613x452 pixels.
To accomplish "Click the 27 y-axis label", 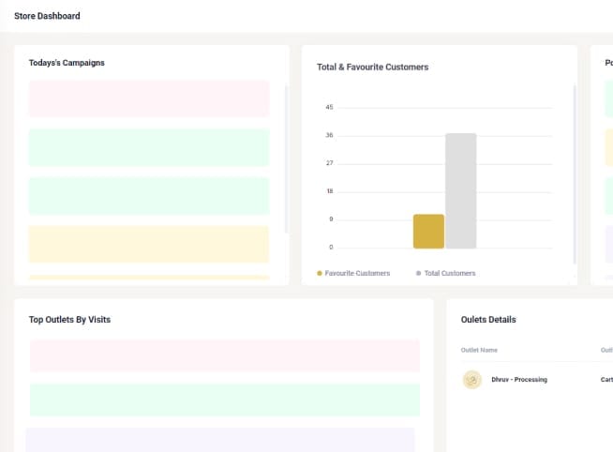I will click(329, 163).
